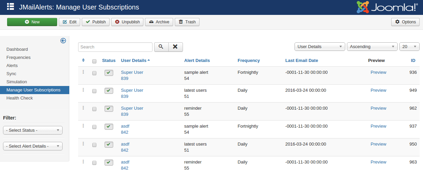The height and width of the screenshot is (174, 423).
Task: Sort by Status column header
Action: pyautogui.click(x=109, y=61)
